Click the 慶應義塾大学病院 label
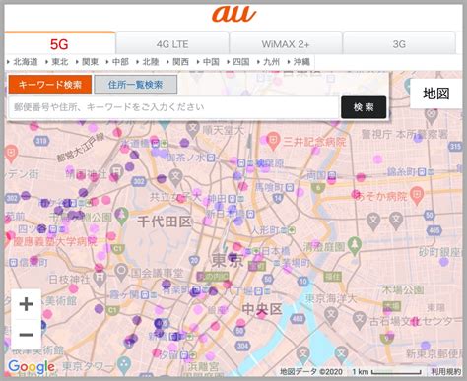467x381 pixels. click(x=55, y=242)
